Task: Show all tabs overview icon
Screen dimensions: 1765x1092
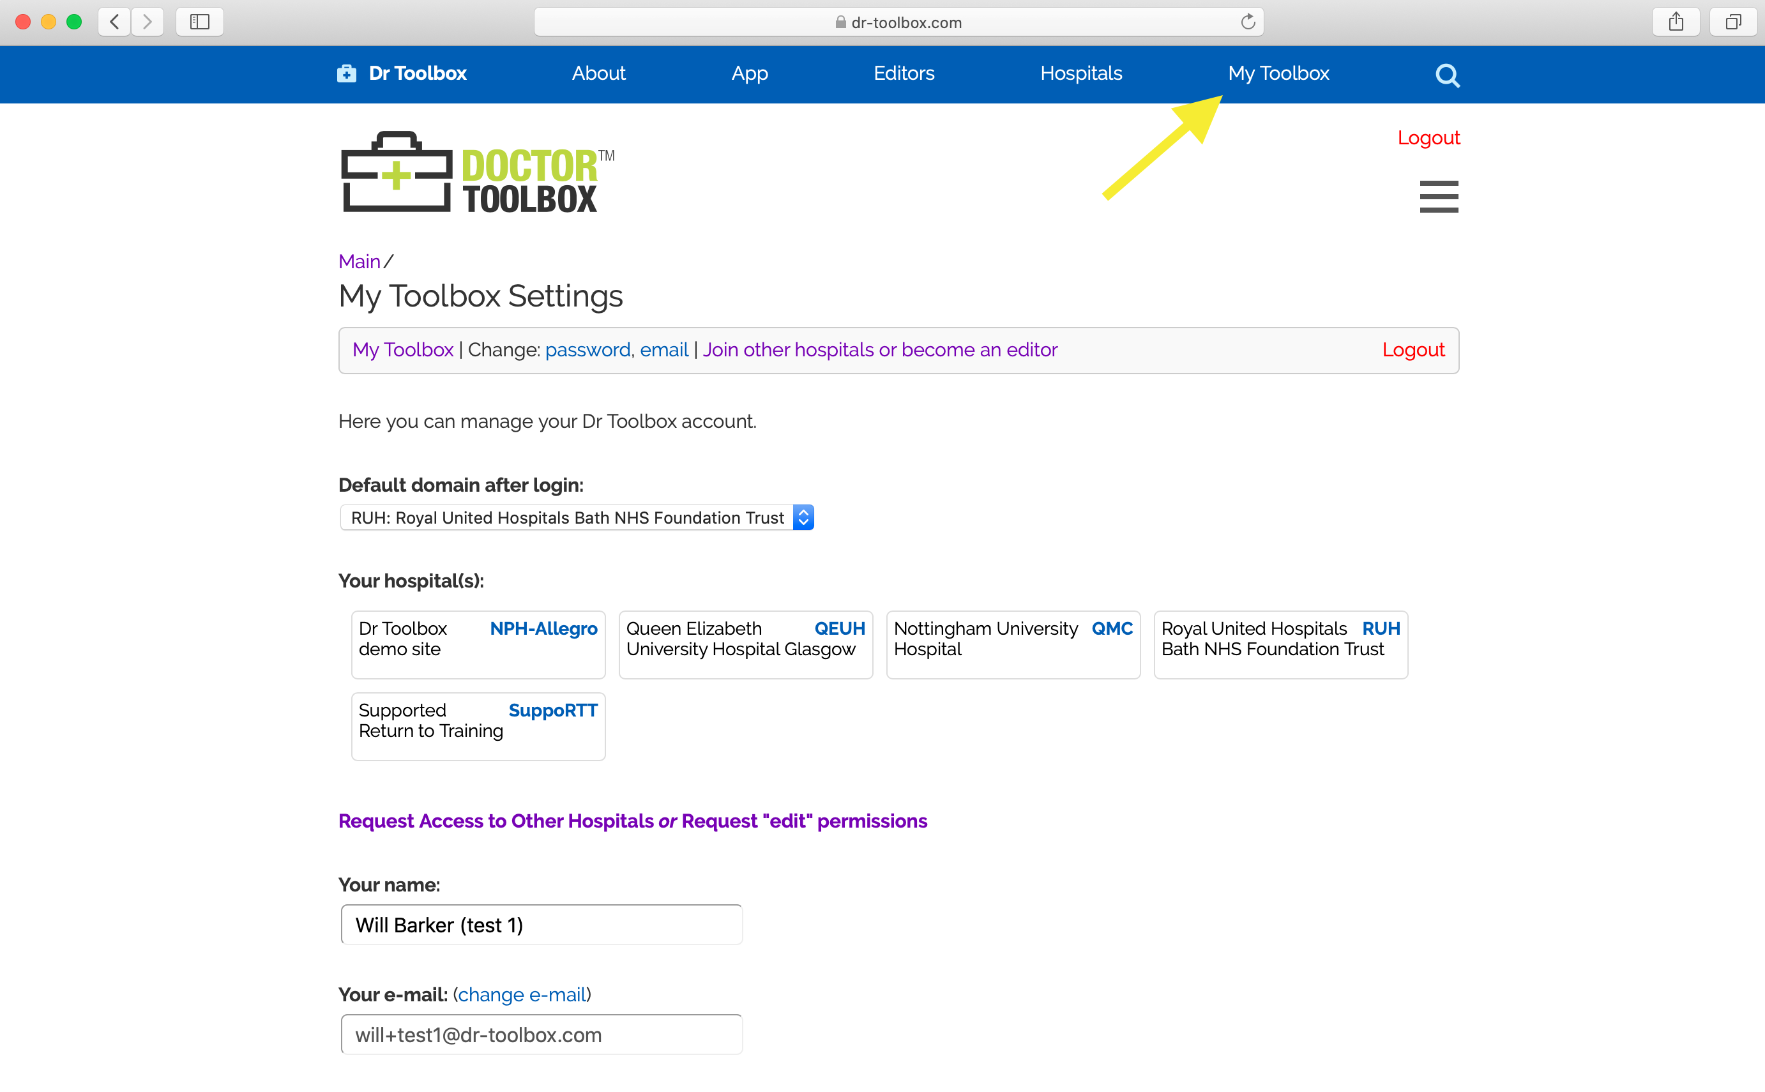Action: [1732, 22]
